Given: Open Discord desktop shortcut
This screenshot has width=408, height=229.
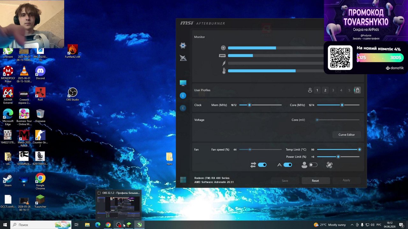Looking at the screenshot, I should point(40,73).
